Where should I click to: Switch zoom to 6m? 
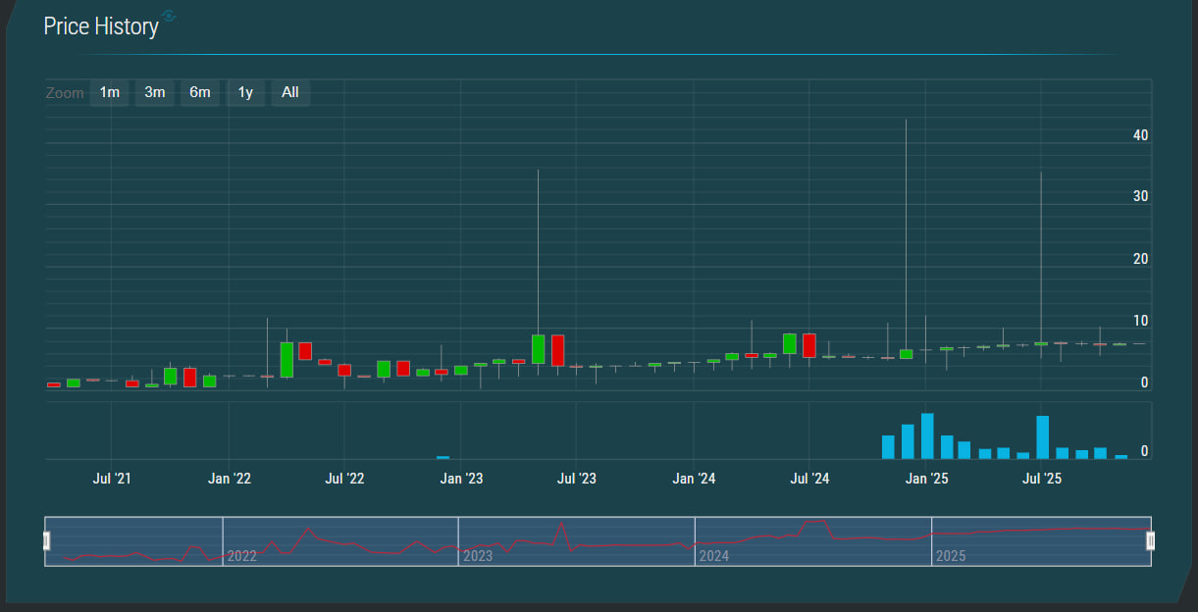[x=199, y=92]
